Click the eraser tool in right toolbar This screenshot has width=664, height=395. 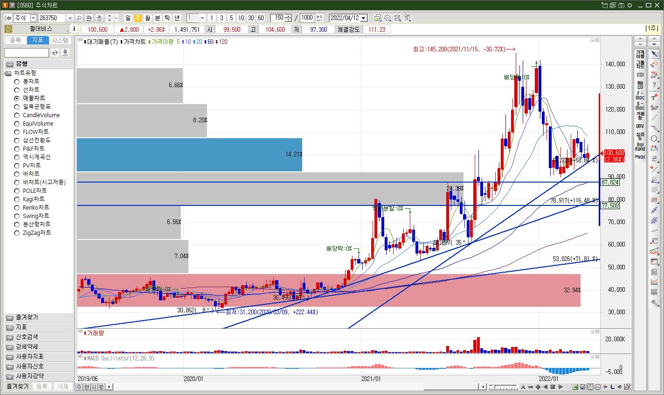point(654,64)
